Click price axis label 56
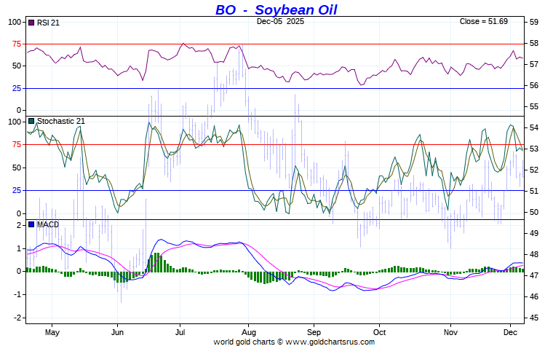The height and width of the screenshot is (346, 553). 533,85
